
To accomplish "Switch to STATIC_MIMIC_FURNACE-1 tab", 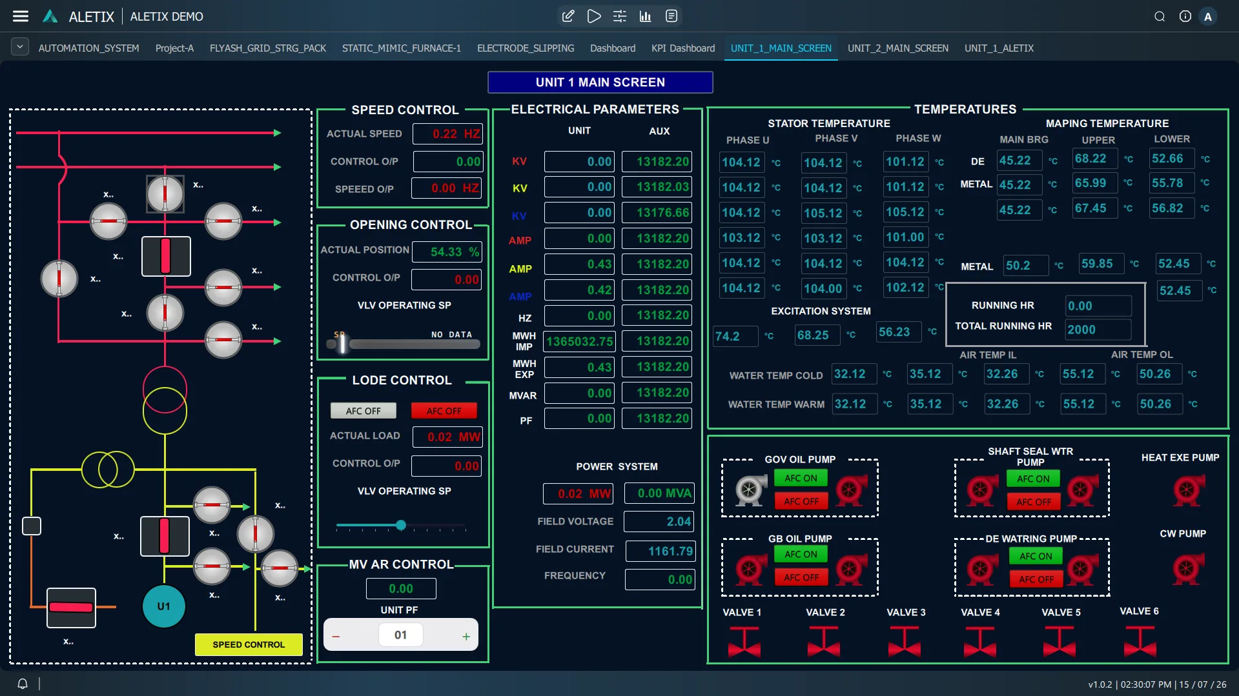I will tap(402, 48).
